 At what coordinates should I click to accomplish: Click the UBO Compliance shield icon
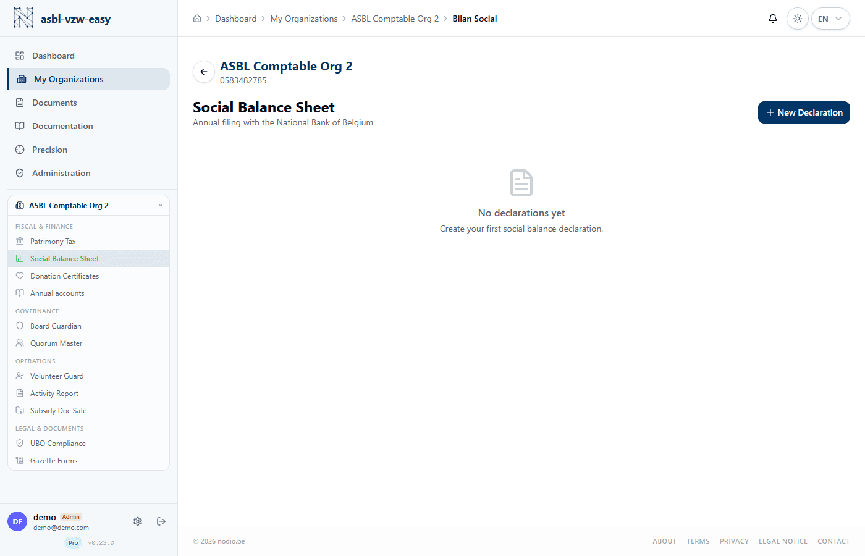(x=20, y=444)
